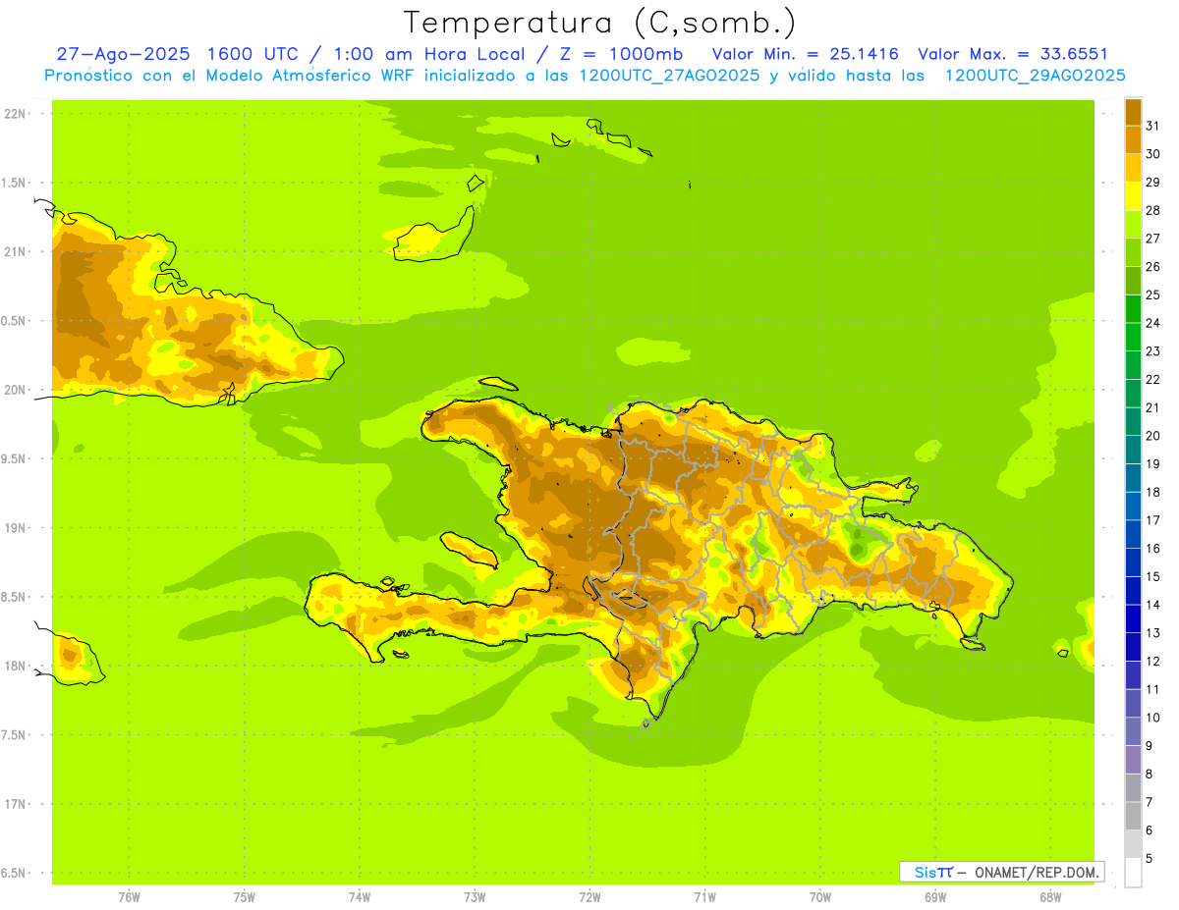
Task: Click the longitude axis label "72W"
Action: [x=589, y=897]
